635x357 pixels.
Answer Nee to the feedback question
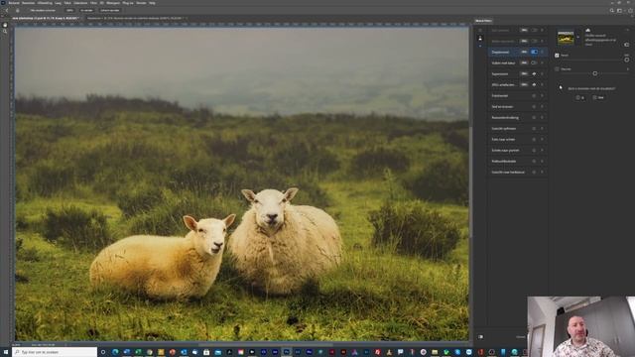point(598,97)
